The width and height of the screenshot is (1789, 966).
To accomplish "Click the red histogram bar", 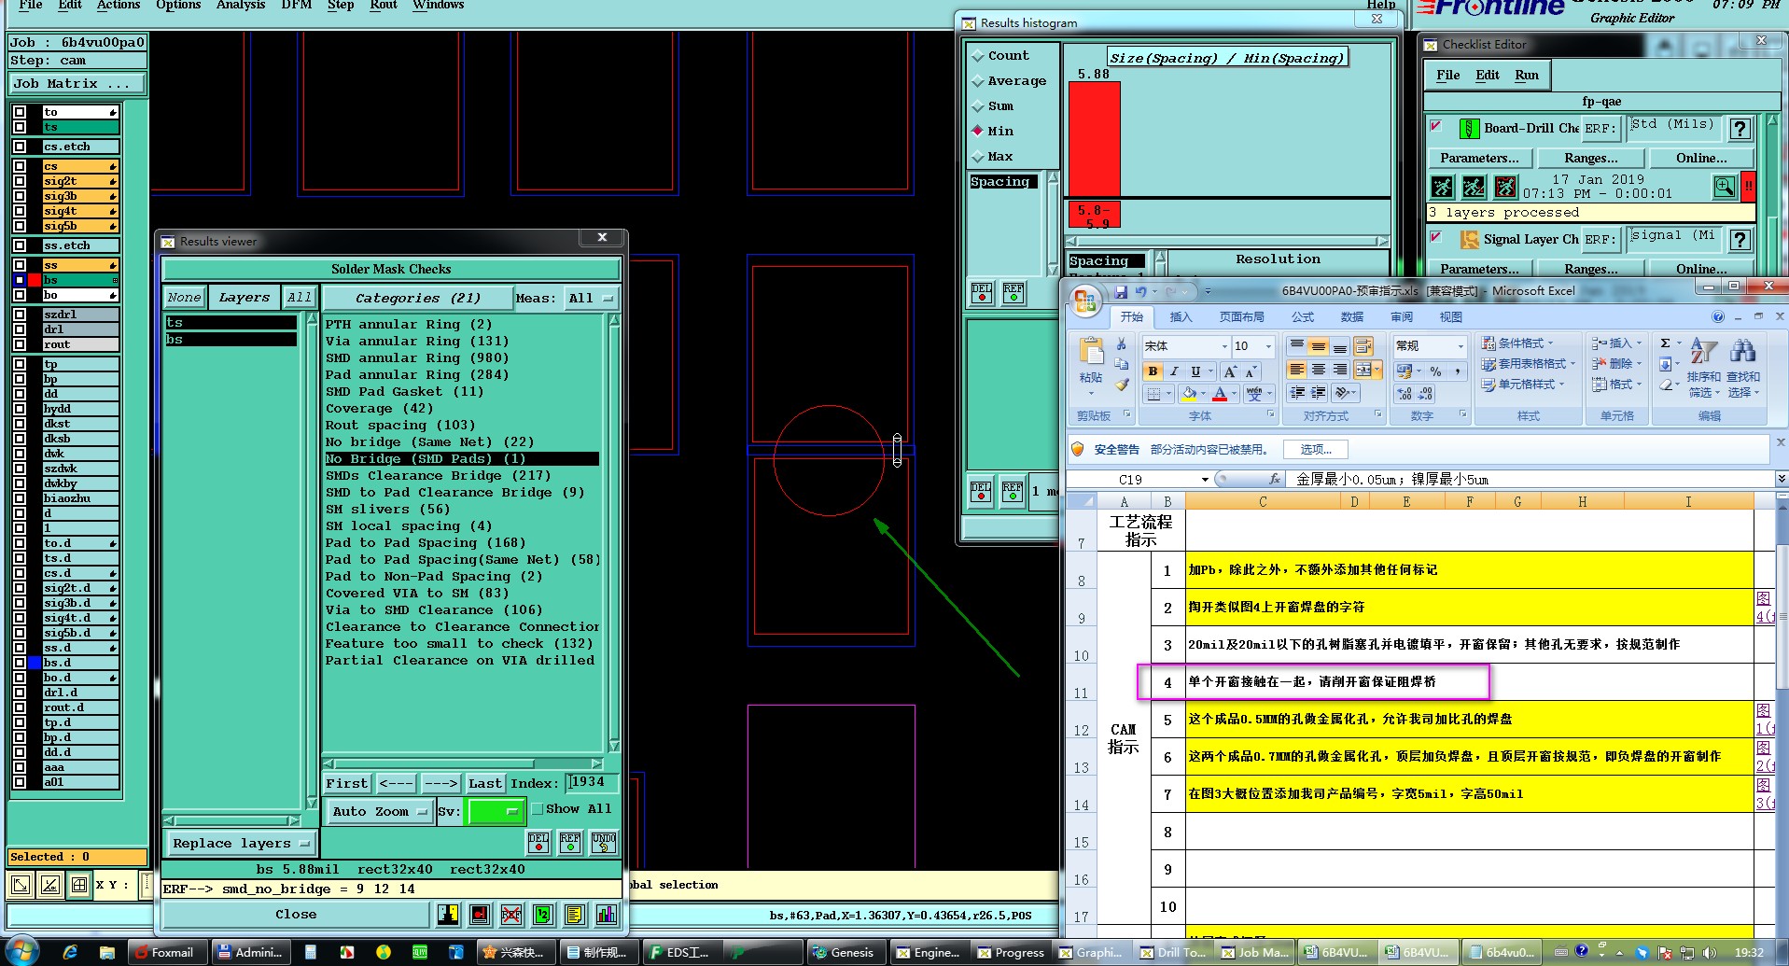I will click(1094, 139).
